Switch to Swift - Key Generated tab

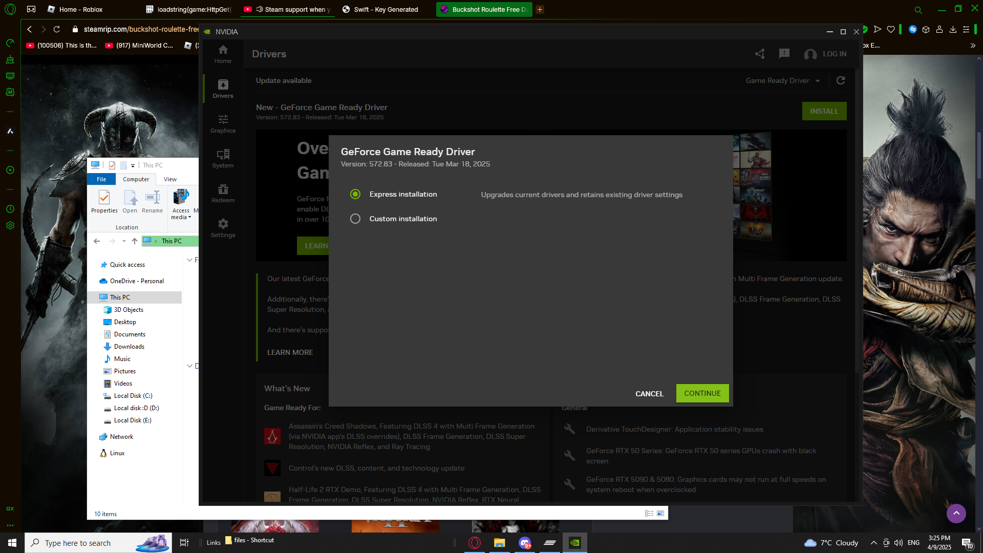[386, 9]
